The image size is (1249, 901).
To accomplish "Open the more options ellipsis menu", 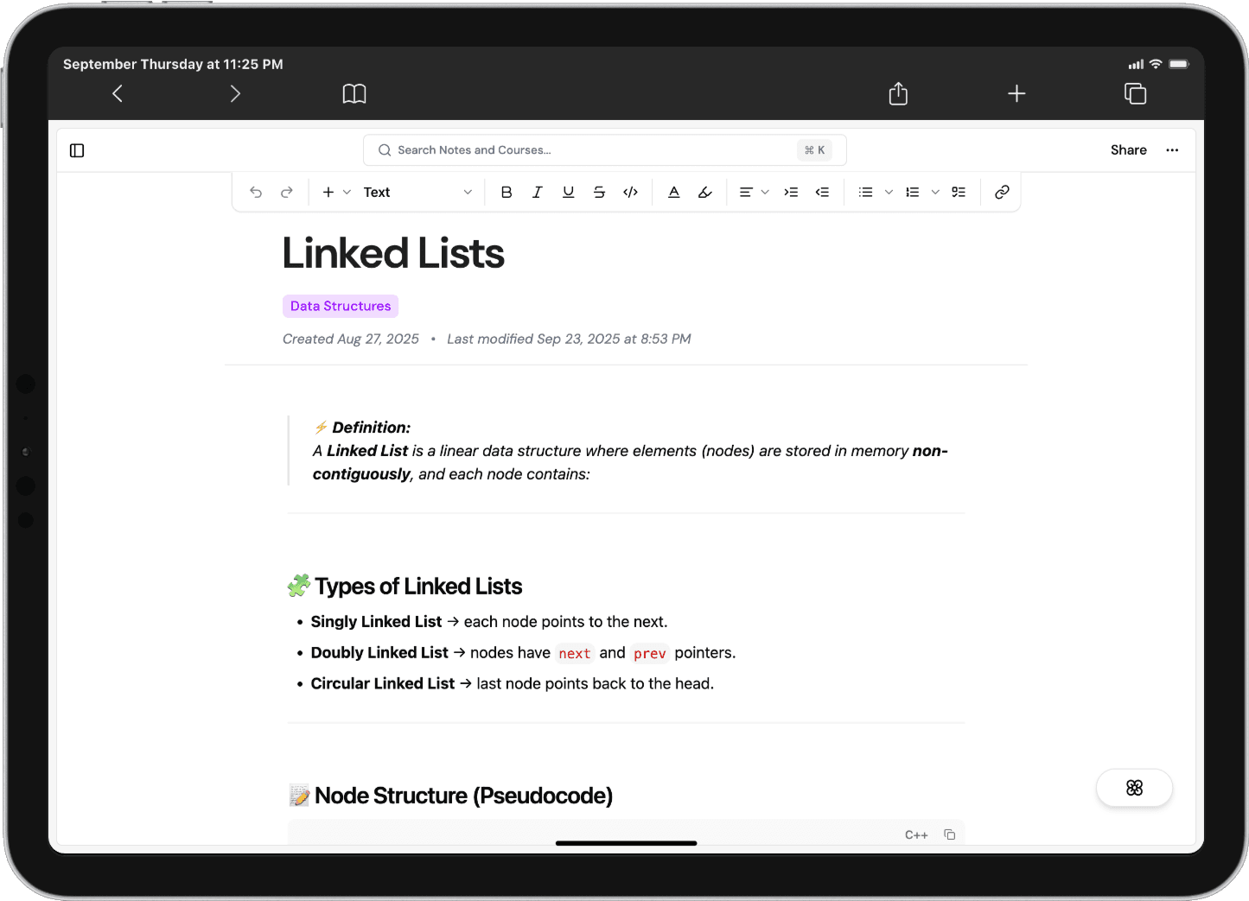I will coord(1172,150).
